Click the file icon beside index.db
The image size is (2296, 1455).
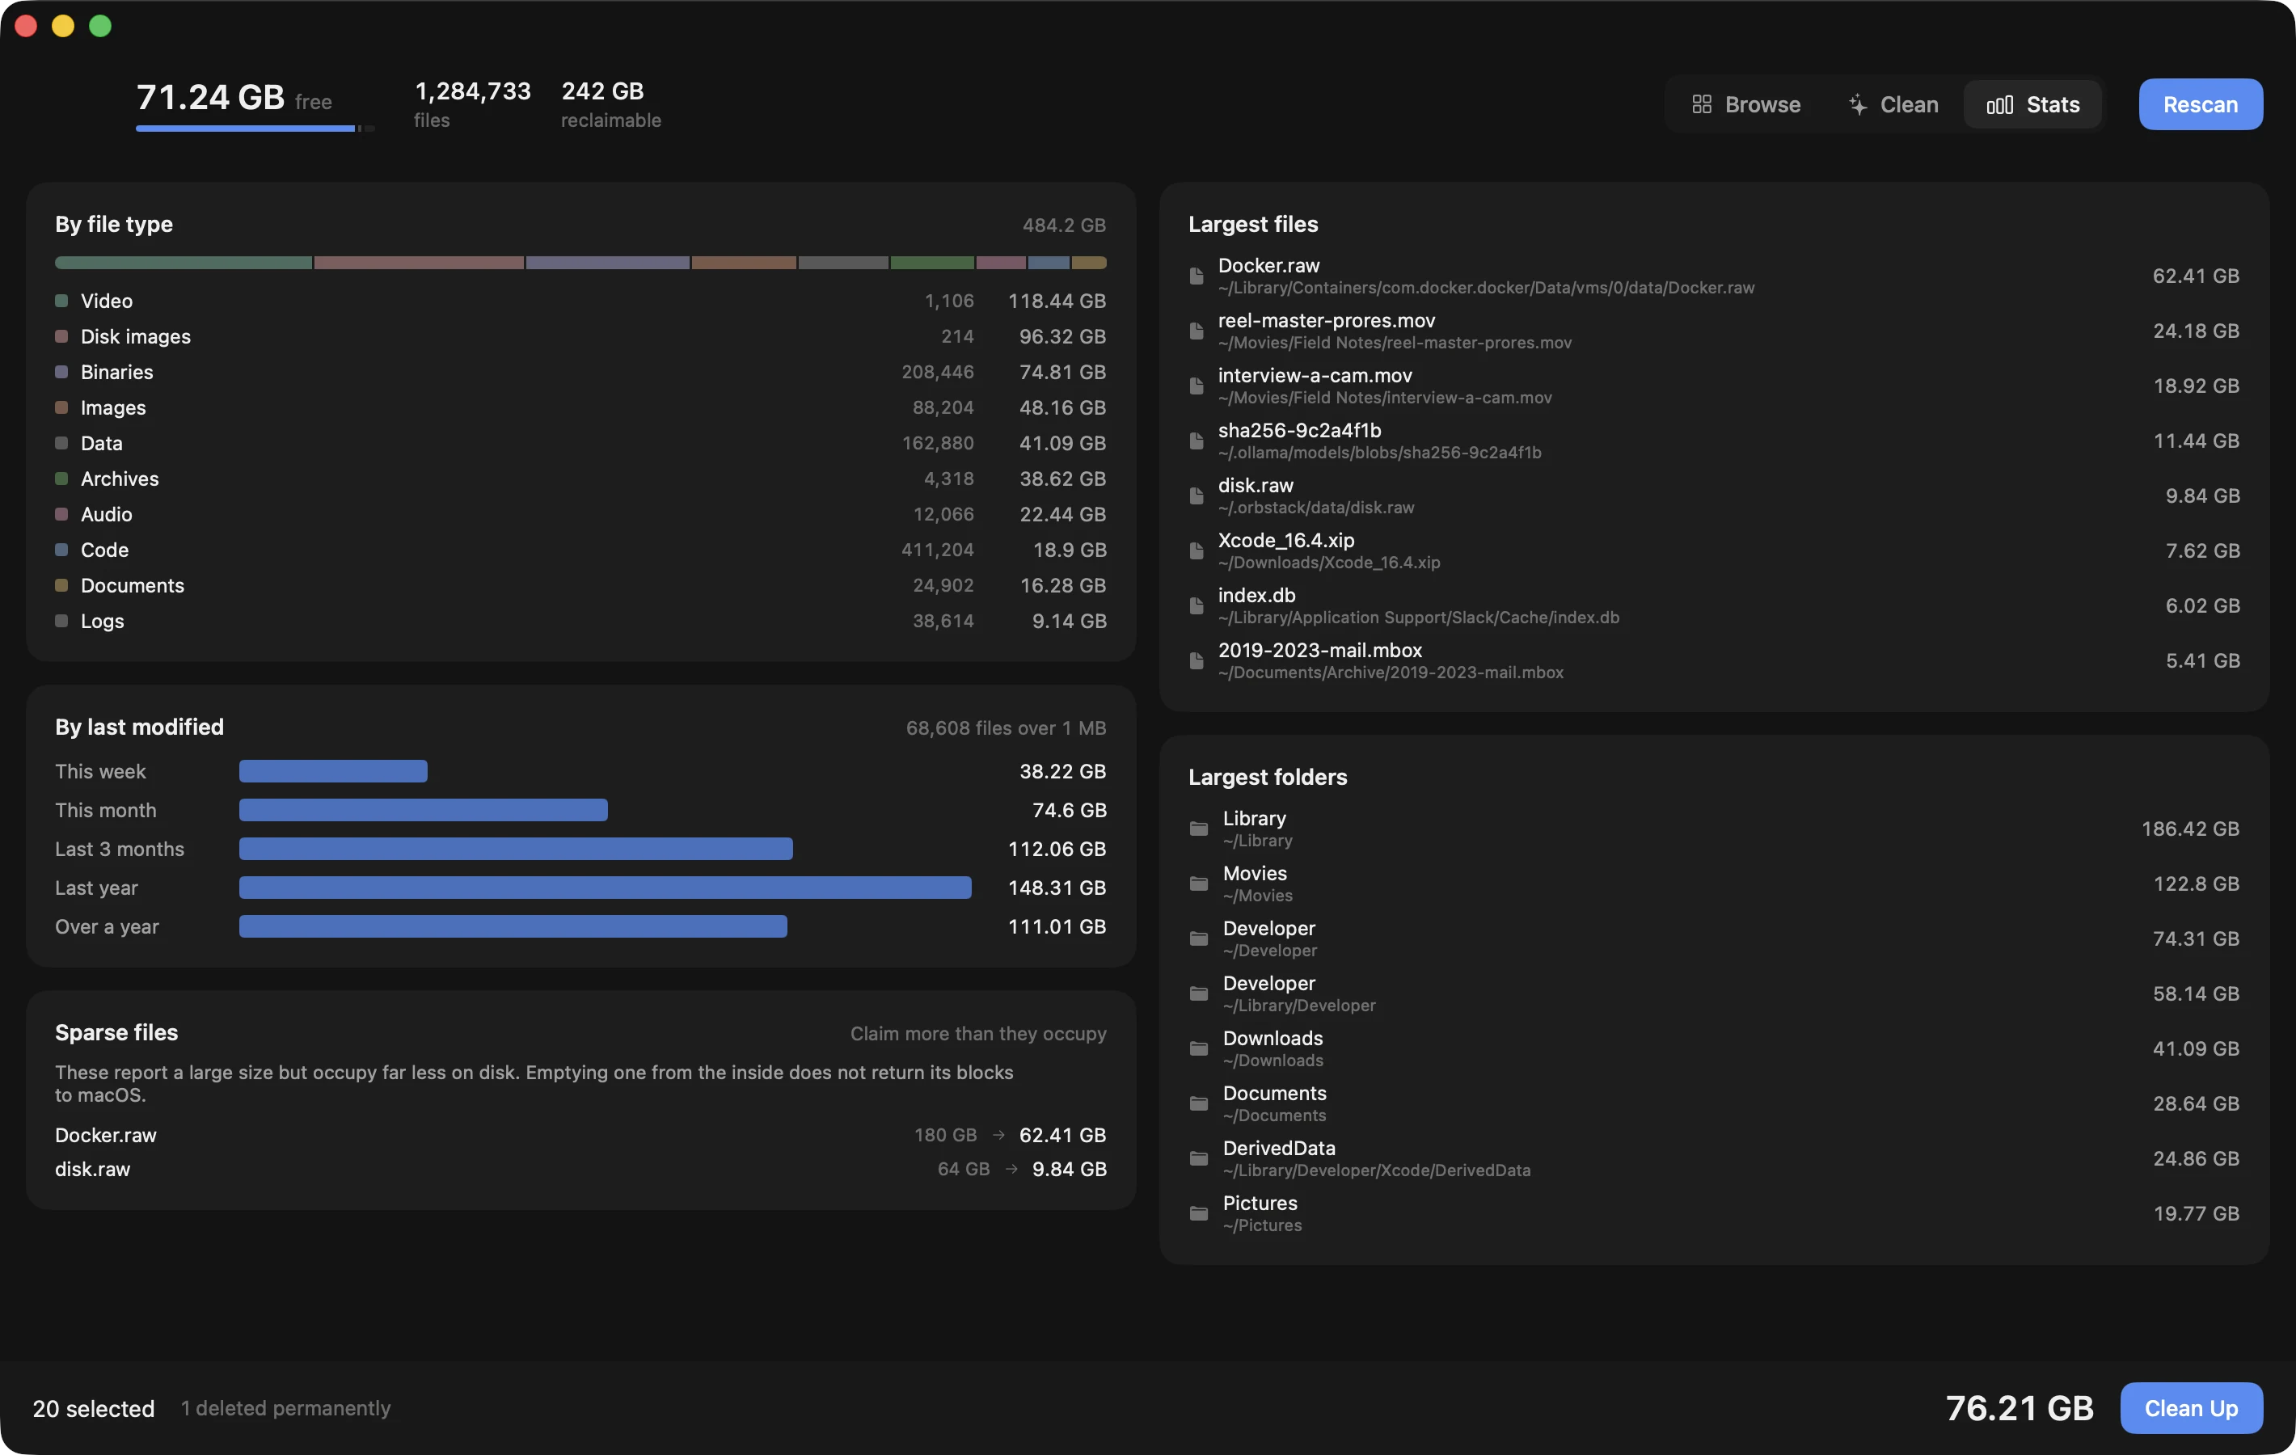[x=1197, y=606]
